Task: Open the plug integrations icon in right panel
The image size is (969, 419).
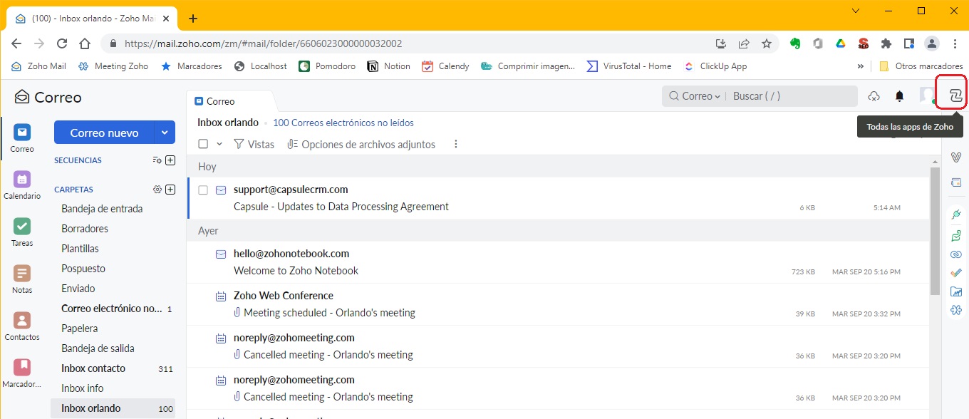Action: [x=956, y=214]
